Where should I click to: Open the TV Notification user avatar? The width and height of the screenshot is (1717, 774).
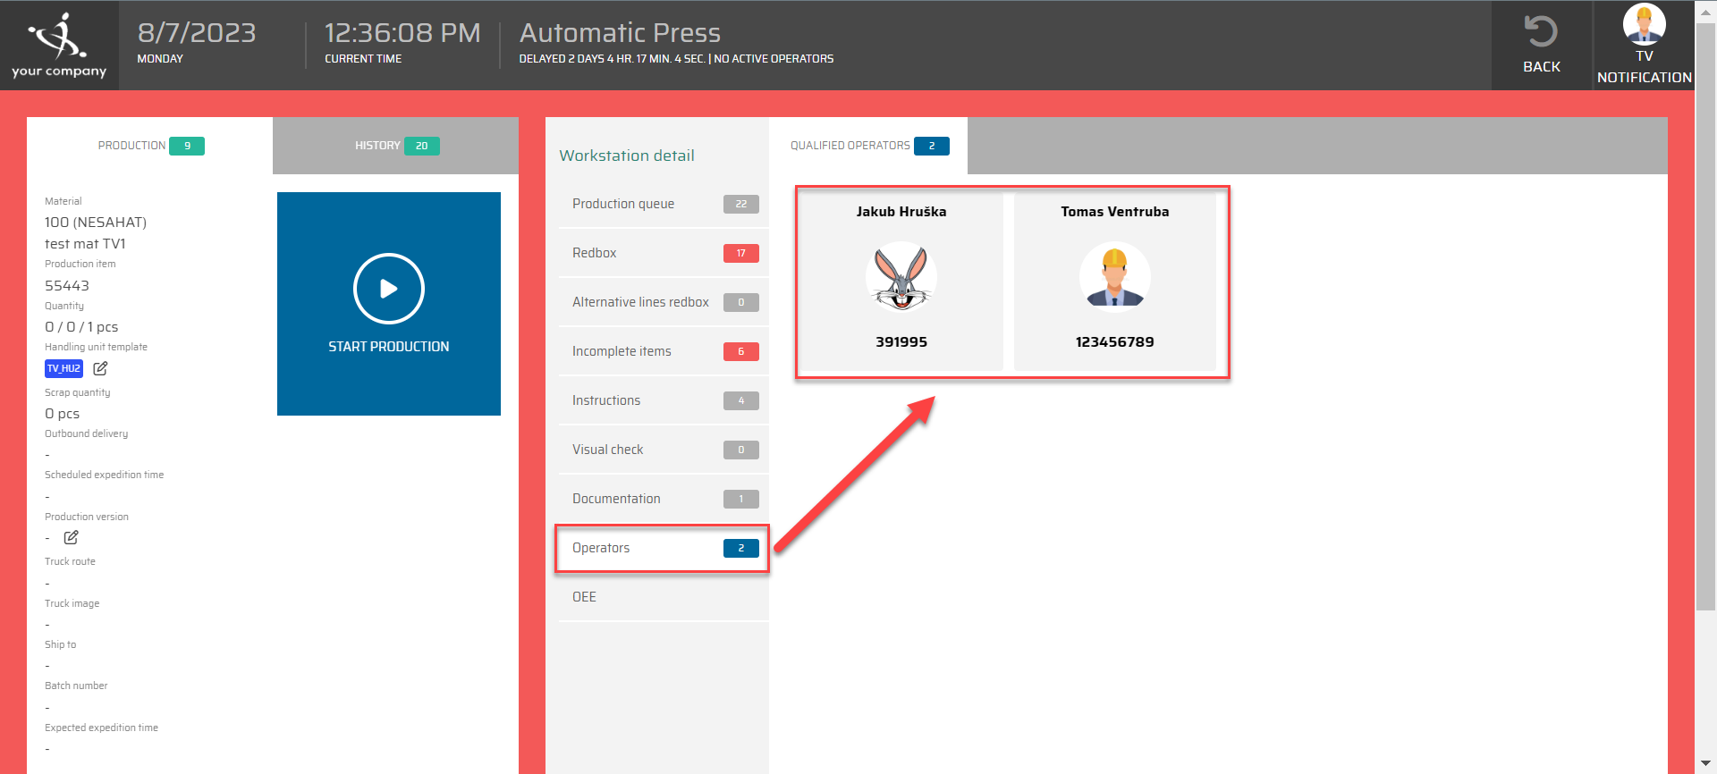coord(1644,23)
